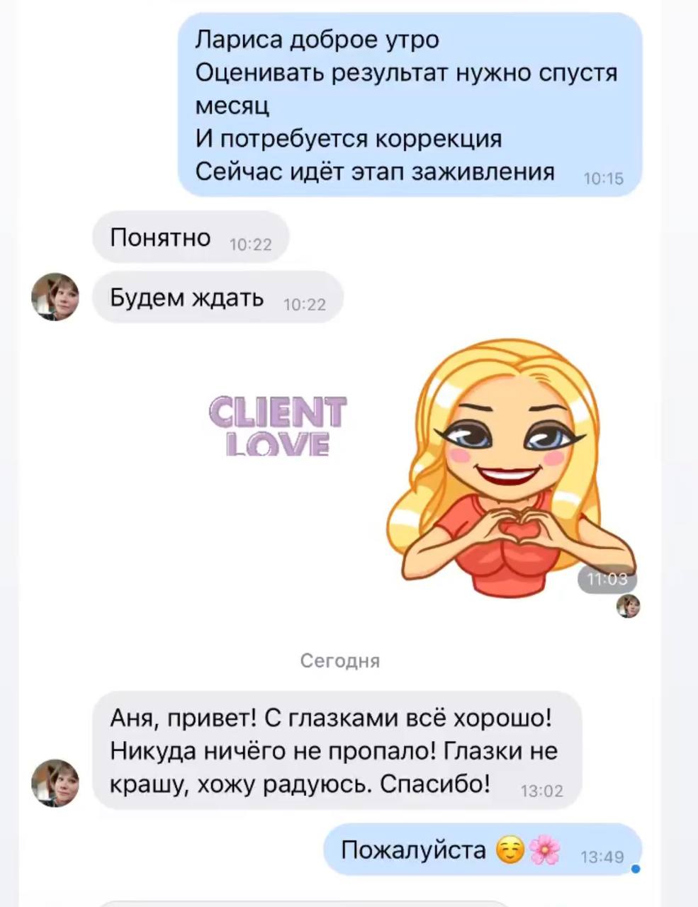Tap the 13:02 timestamp on the incoming message
Screen dimensions: 698x907
542,791
